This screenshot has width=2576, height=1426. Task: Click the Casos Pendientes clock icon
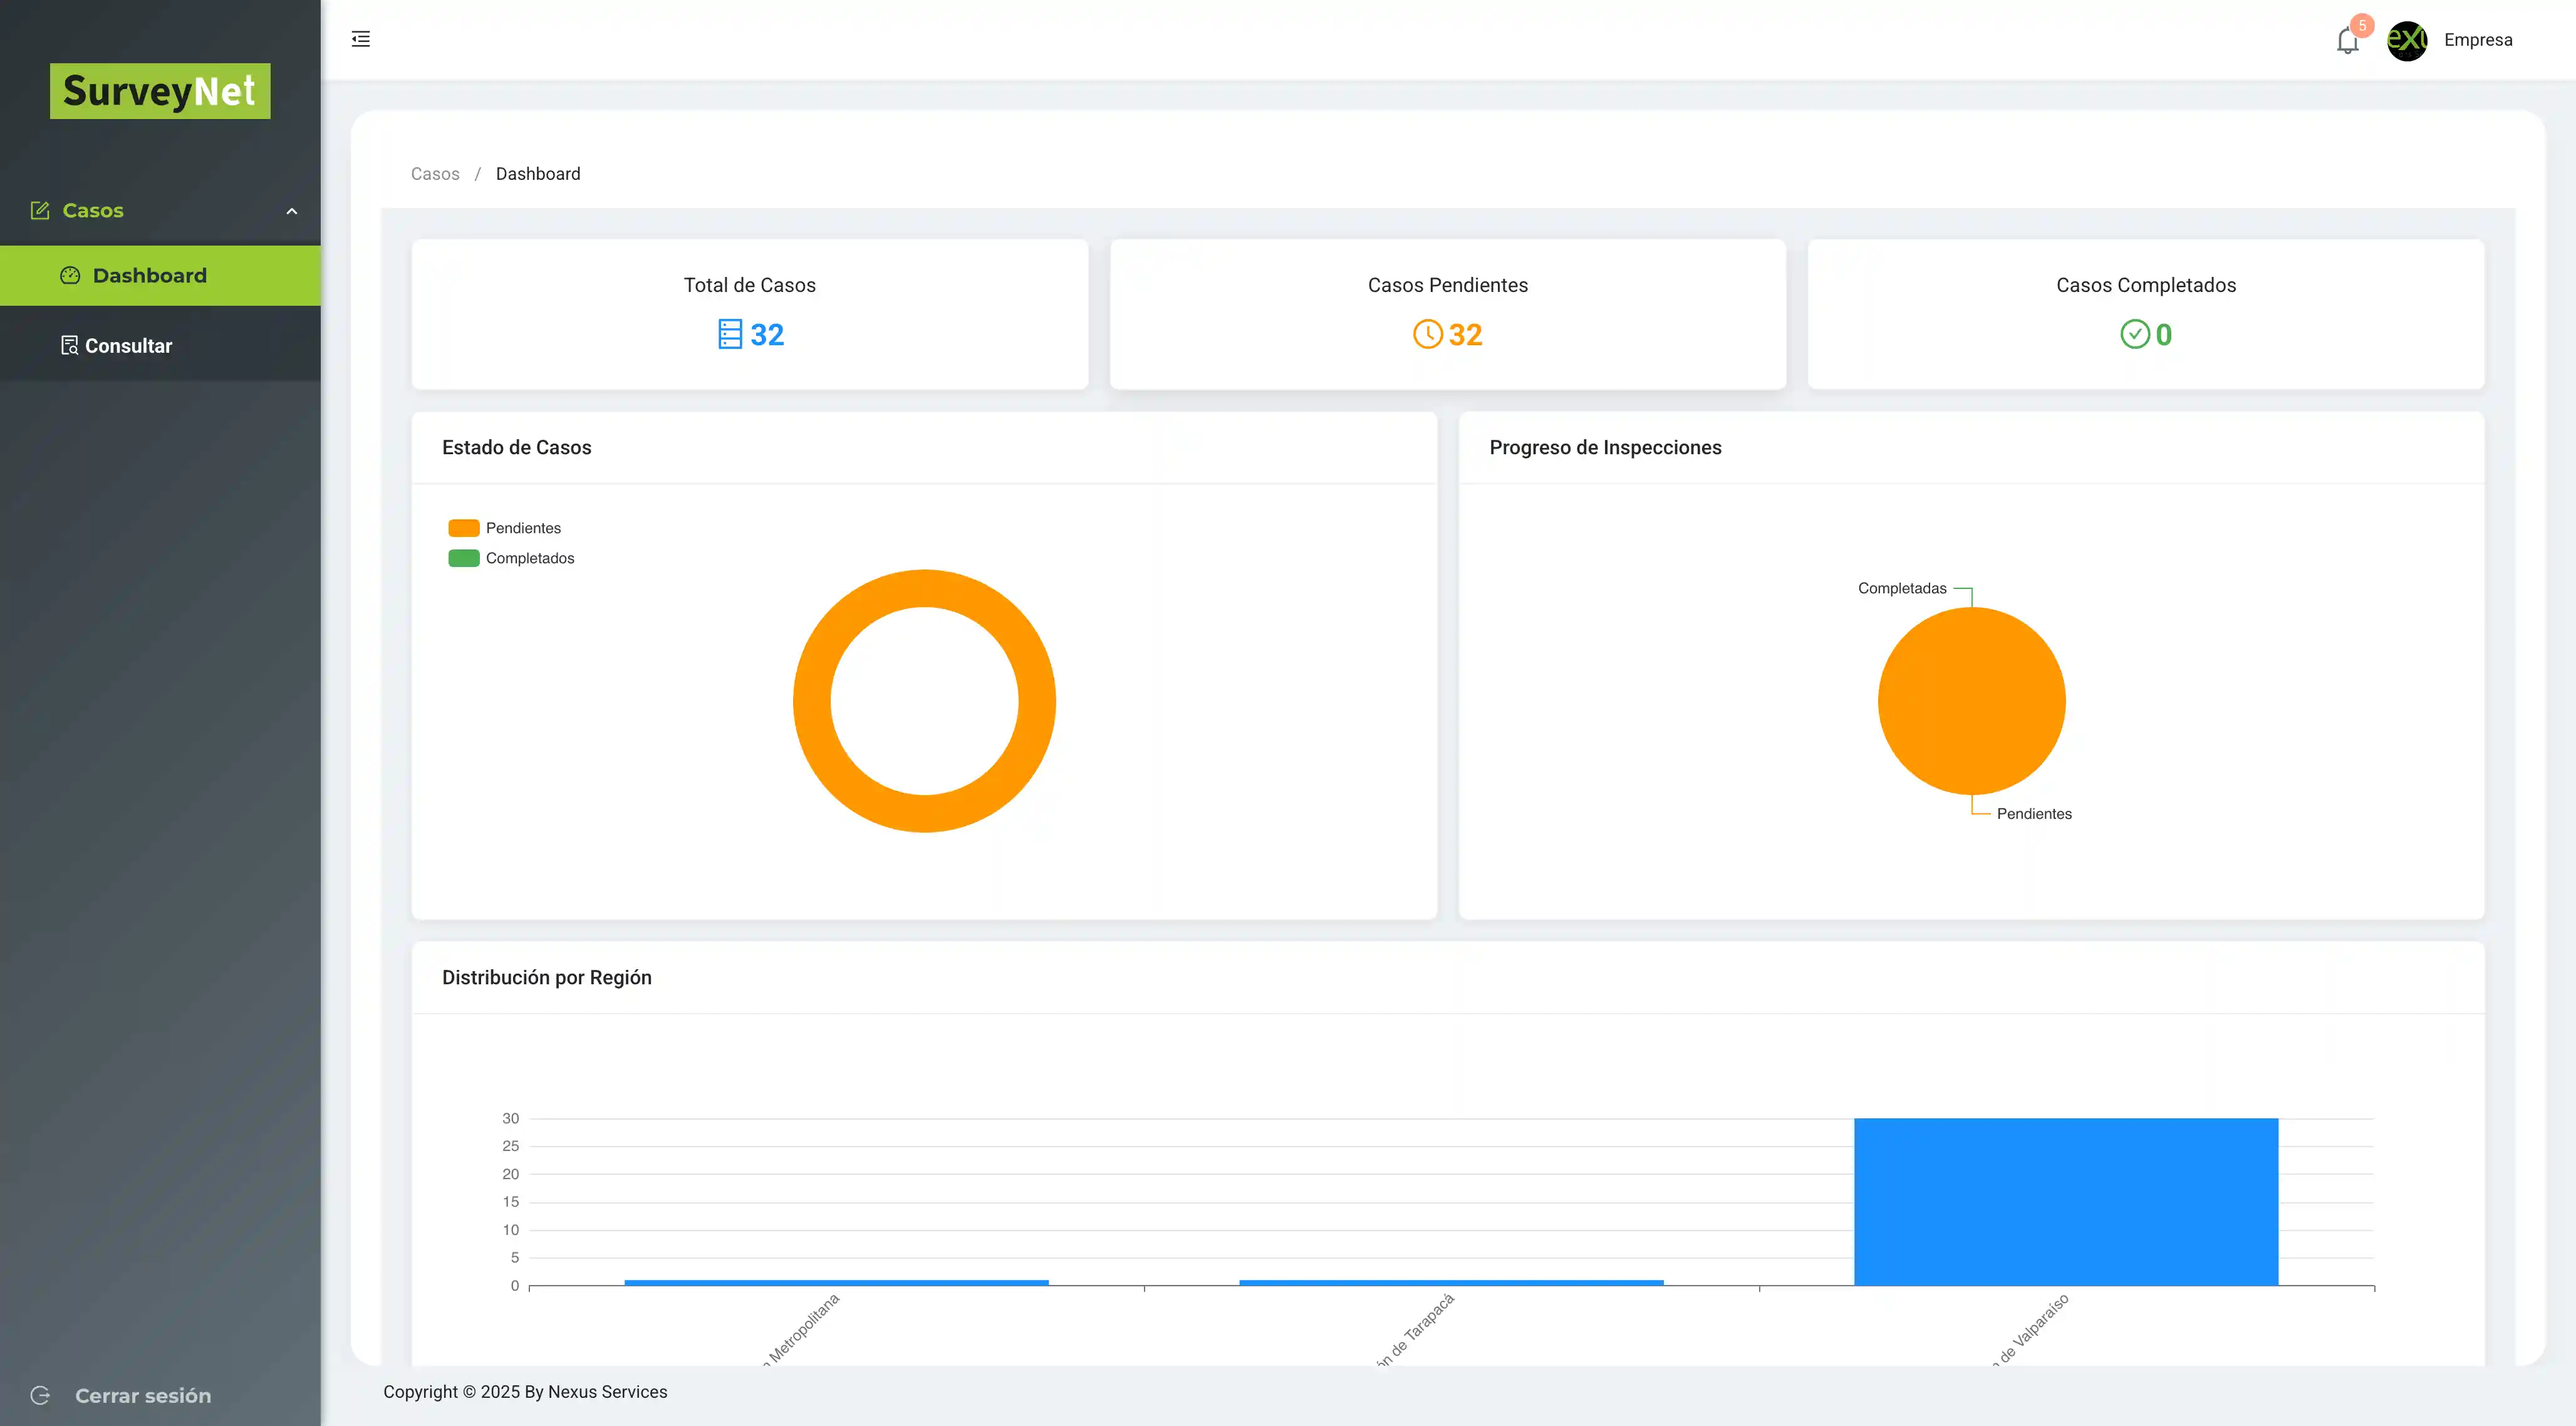click(1427, 334)
